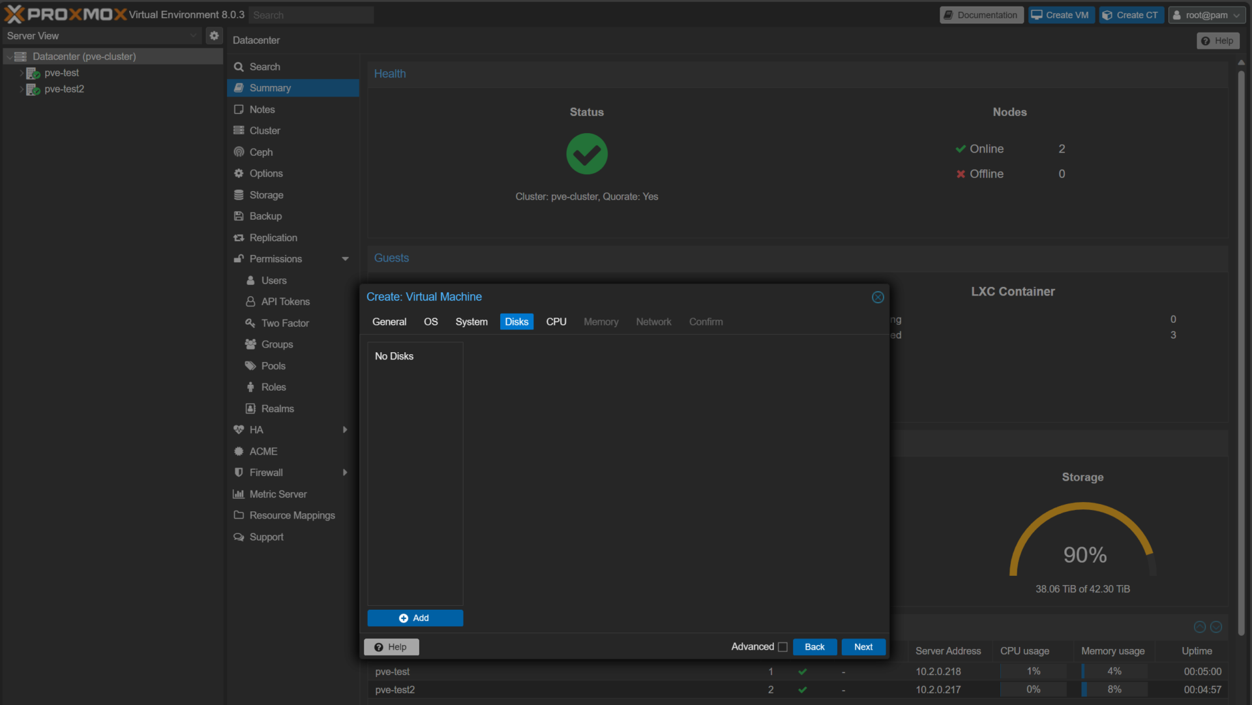
Task: Open Notes panel icon
Action: (x=239, y=110)
